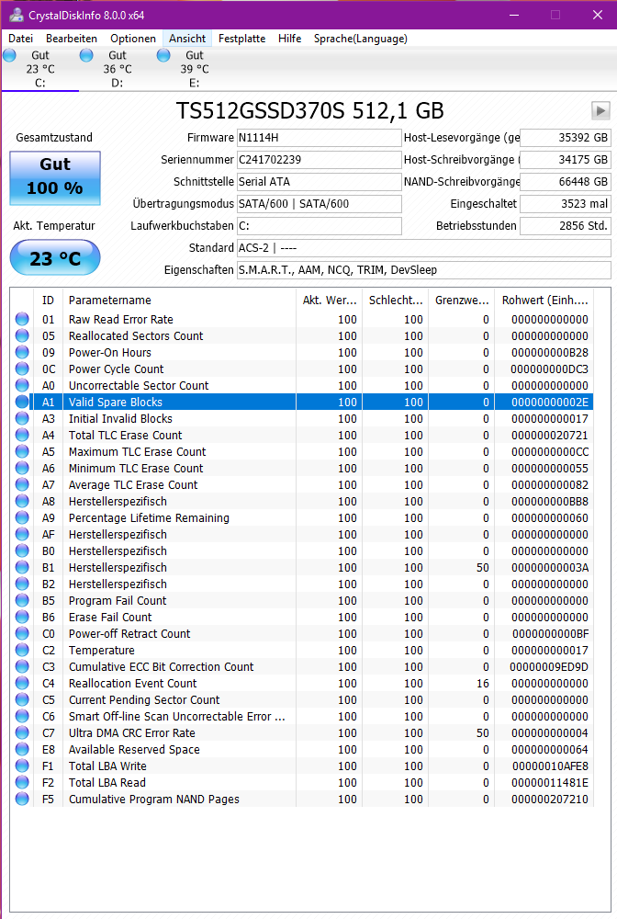Click the Standard field ACS-2
617x919 pixels.
[424, 248]
